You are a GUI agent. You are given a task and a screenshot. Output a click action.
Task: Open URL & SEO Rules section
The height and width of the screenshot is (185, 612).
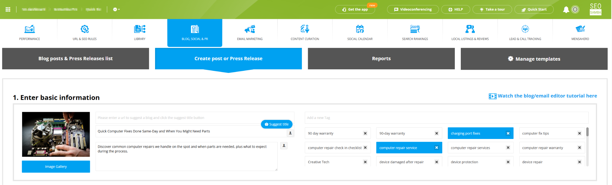(85, 33)
